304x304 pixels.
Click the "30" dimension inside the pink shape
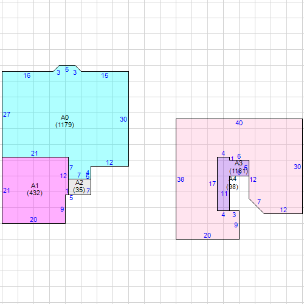297,167
